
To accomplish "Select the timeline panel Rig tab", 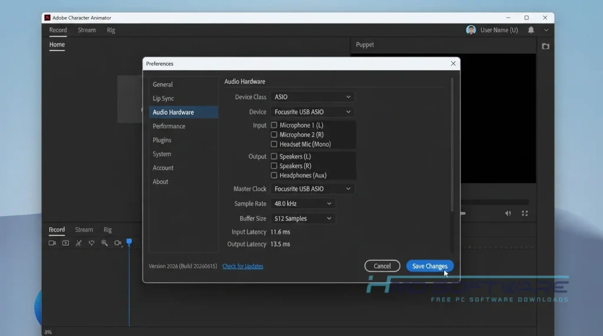I will pos(108,229).
